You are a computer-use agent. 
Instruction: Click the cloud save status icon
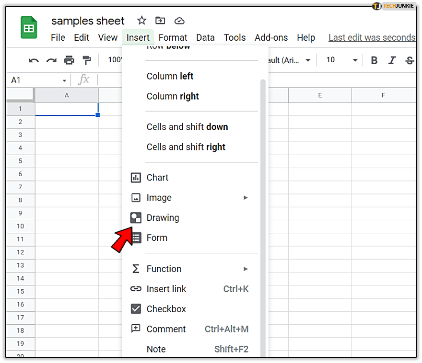pyautogui.click(x=179, y=21)
